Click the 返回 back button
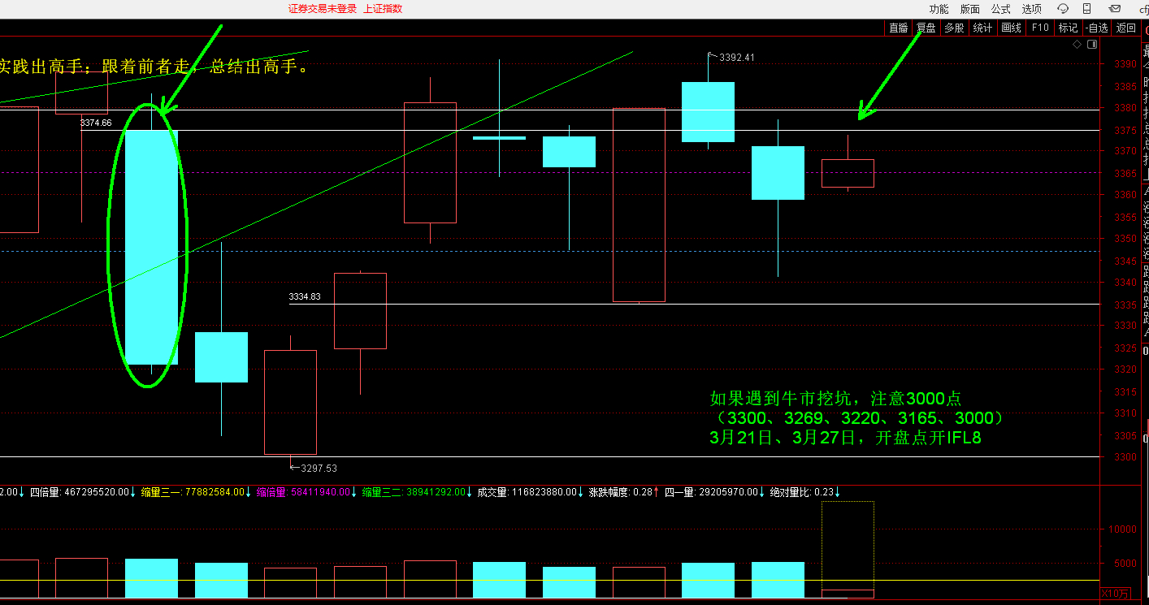The image size is (1149, 605). tap(1125, 28)
